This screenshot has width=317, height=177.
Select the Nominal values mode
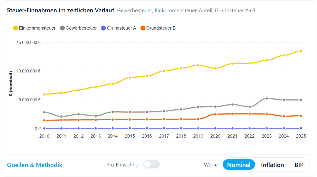(239, 165)
